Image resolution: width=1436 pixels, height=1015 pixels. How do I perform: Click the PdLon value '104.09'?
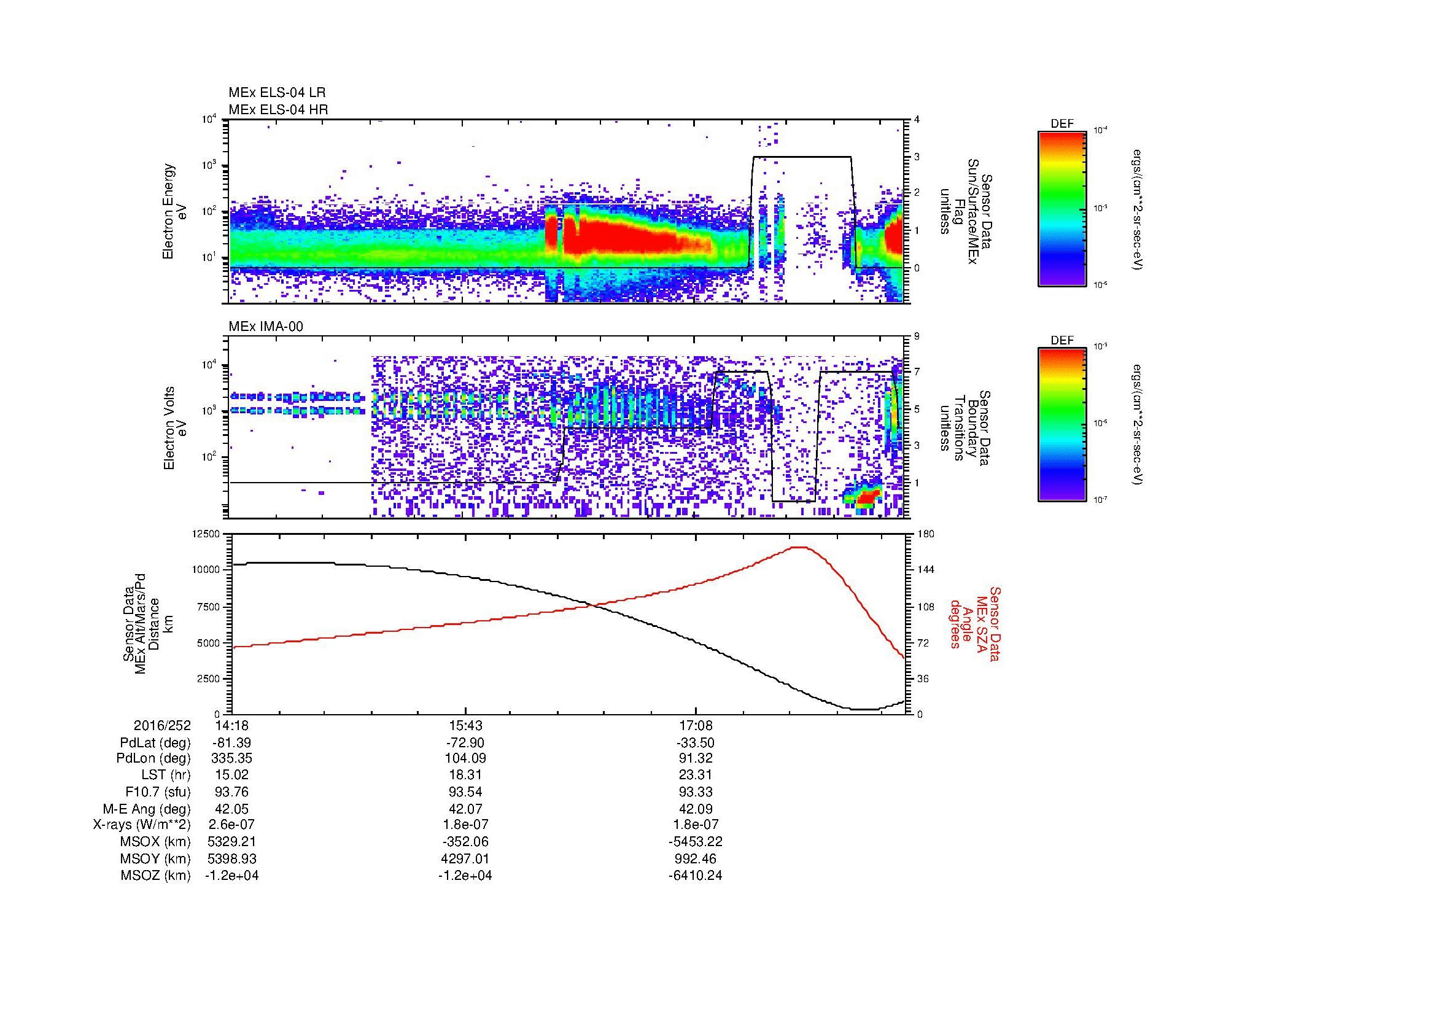pos(465,758)
